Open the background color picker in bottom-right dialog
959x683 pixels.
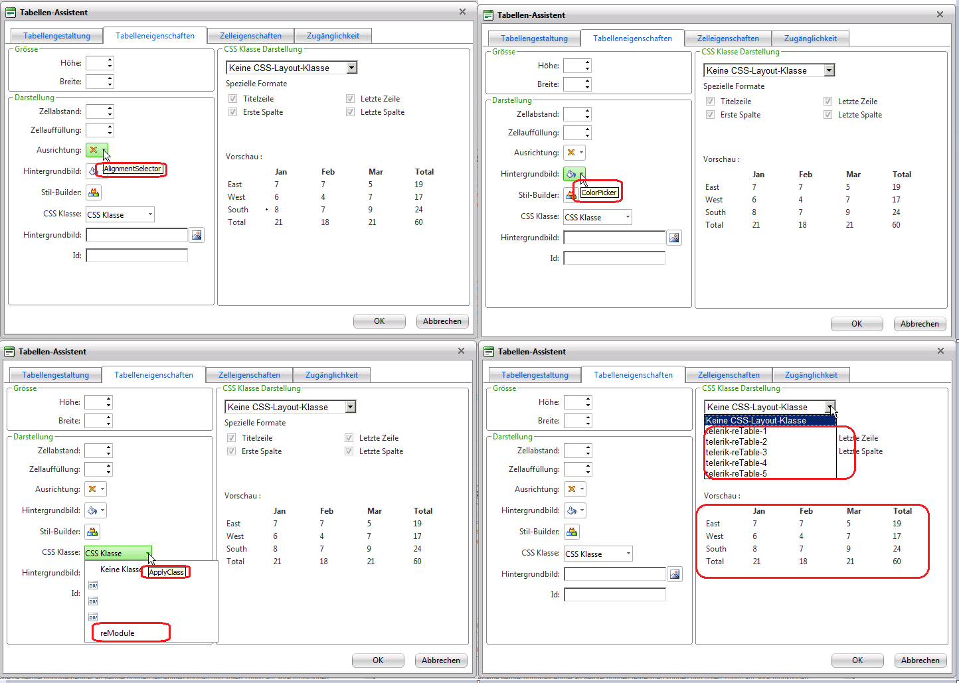[575, 510]
